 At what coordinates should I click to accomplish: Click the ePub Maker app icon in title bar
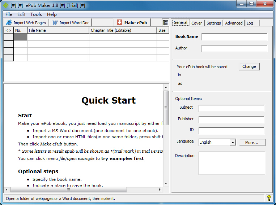point(6,5)
